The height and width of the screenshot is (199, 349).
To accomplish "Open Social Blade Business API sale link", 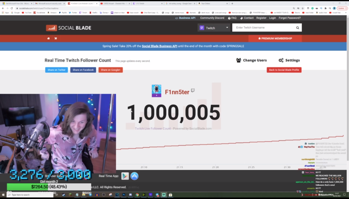I will click(x=159, y=46).
